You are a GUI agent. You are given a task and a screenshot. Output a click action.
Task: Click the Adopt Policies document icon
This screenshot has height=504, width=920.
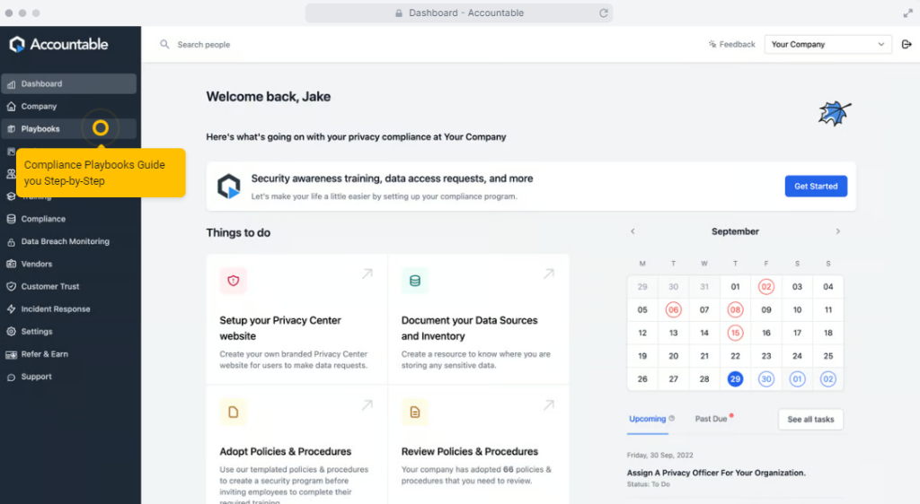(x=234, y=413)
